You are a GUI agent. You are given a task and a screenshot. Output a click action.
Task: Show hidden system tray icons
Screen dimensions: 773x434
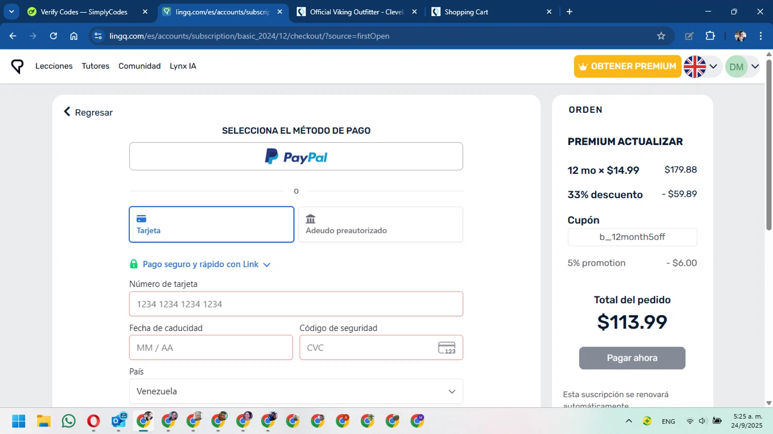[x=629, y=421]
